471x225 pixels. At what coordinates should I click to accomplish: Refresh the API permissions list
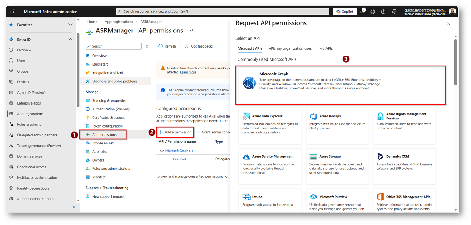pyautogui.click(x=167, y=46)
